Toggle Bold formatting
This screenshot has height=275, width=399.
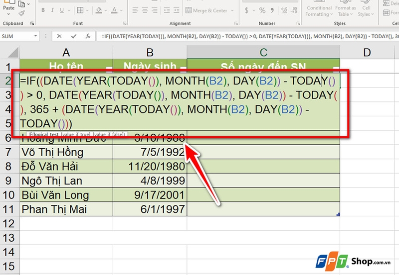tap(43, 10)
